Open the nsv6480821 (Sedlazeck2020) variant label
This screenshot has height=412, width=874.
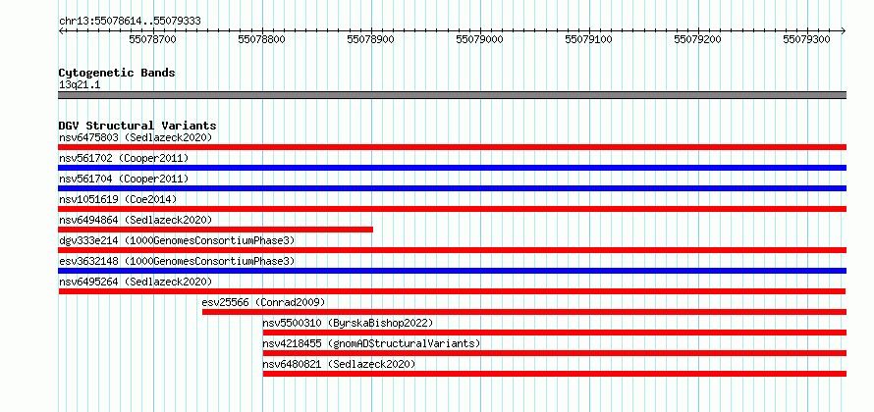point(339,364)
